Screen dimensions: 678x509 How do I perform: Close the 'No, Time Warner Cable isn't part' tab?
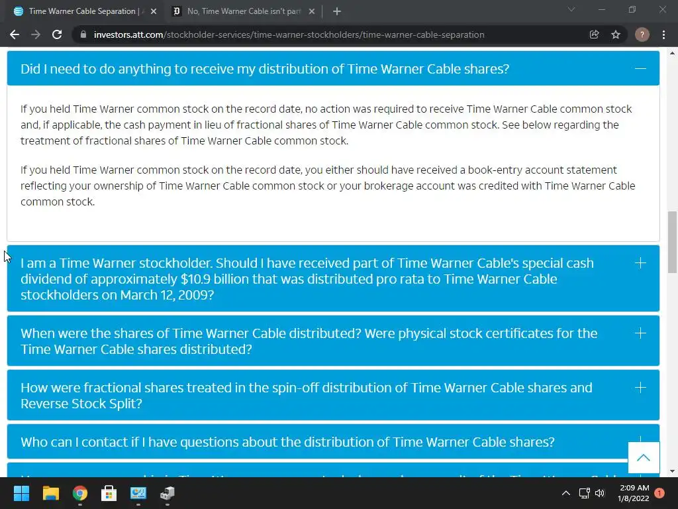tap(312, 11)
